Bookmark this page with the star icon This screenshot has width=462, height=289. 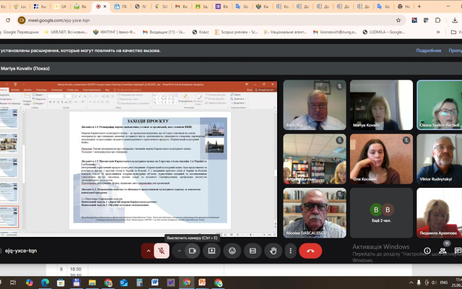pos(398,20)
